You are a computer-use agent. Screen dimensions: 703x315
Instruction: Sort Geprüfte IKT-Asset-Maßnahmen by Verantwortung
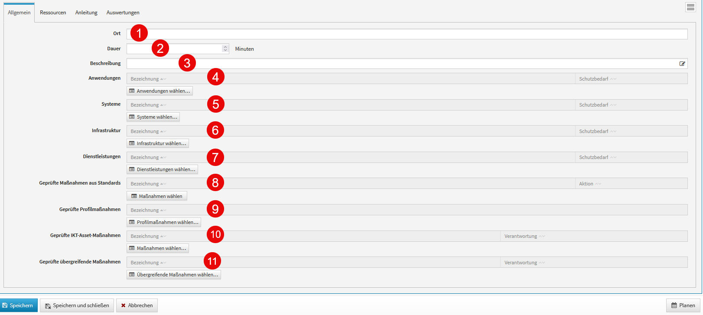tap(524, 236)
